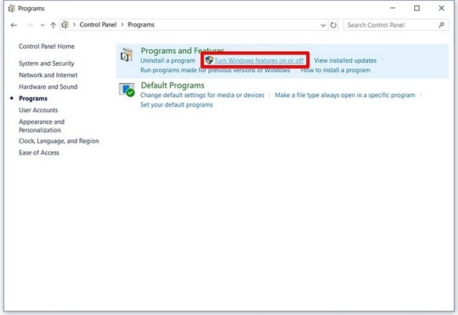Open Programs and Features heading
The height and width of the screenshot is (315, 458).
tap(183, 51)
